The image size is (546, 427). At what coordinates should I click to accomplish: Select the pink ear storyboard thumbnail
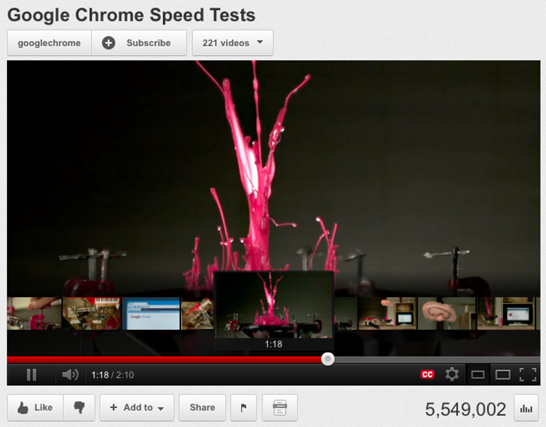click(446, 313)
